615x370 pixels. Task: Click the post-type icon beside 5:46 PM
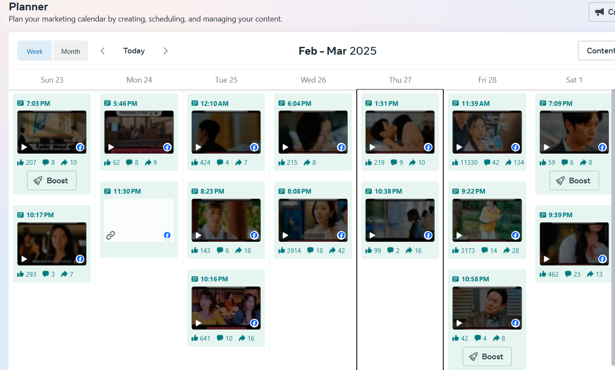108,103
